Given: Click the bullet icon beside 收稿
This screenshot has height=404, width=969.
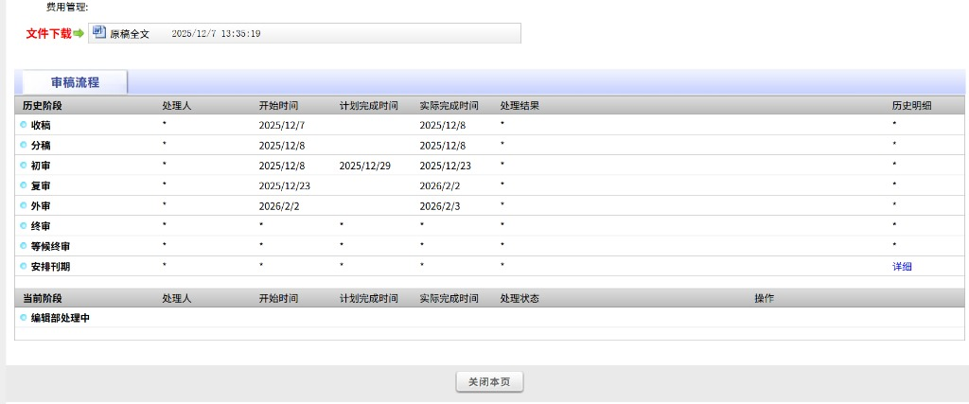Looking at the screenshot, I should 24,124.
